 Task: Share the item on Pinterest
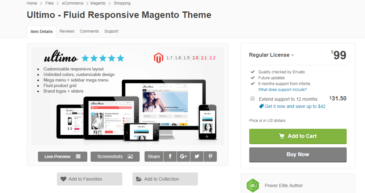click(x=210, y=156)
